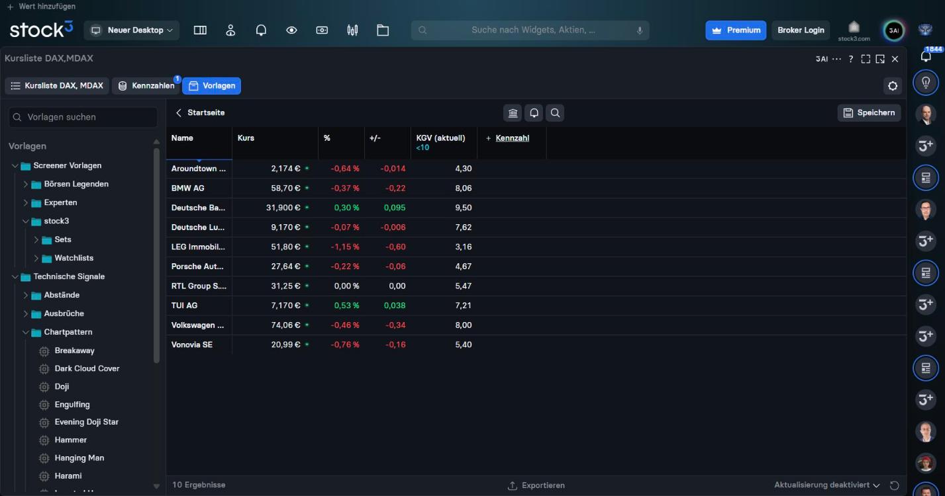Viewport: 945px width, 496px height.
Task: Expand the Experten folder
Action: pos(26,203)
